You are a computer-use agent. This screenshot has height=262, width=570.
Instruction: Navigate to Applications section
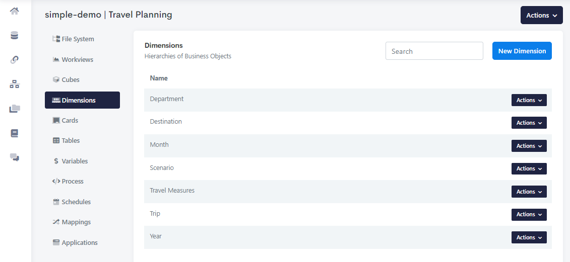point(80,243)
